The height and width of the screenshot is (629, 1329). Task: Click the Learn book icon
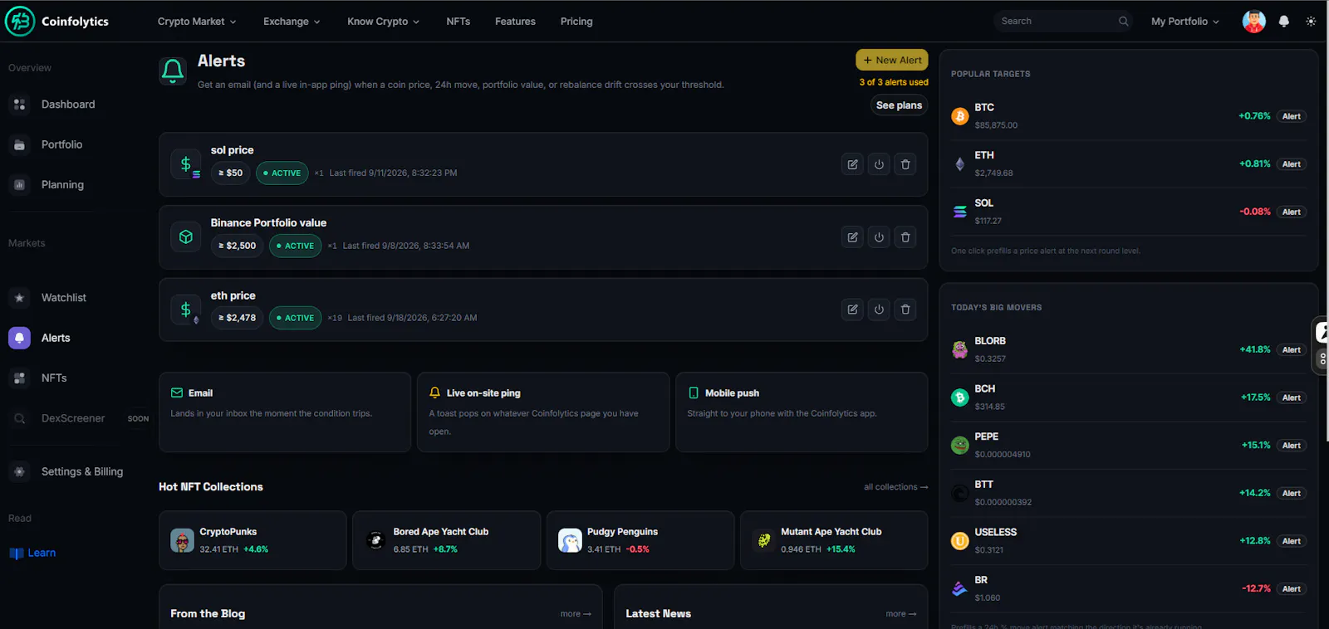(x=16, y=553)
